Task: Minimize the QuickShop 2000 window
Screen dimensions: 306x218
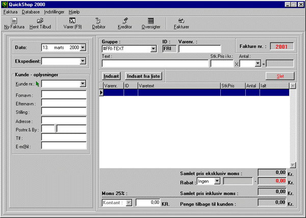Action: [288, 4]
